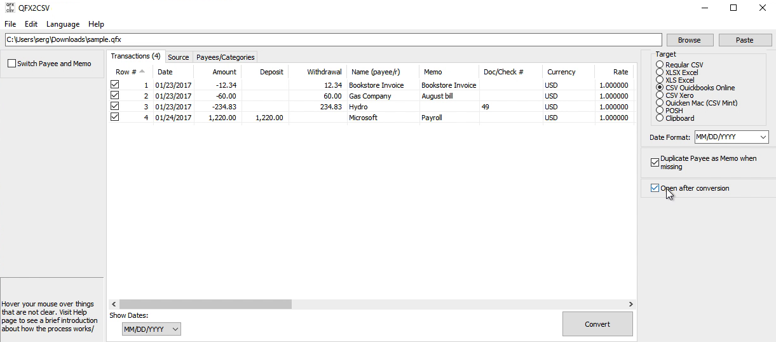Open the Edit menu
Screen dimensions: 776x342
31,24
